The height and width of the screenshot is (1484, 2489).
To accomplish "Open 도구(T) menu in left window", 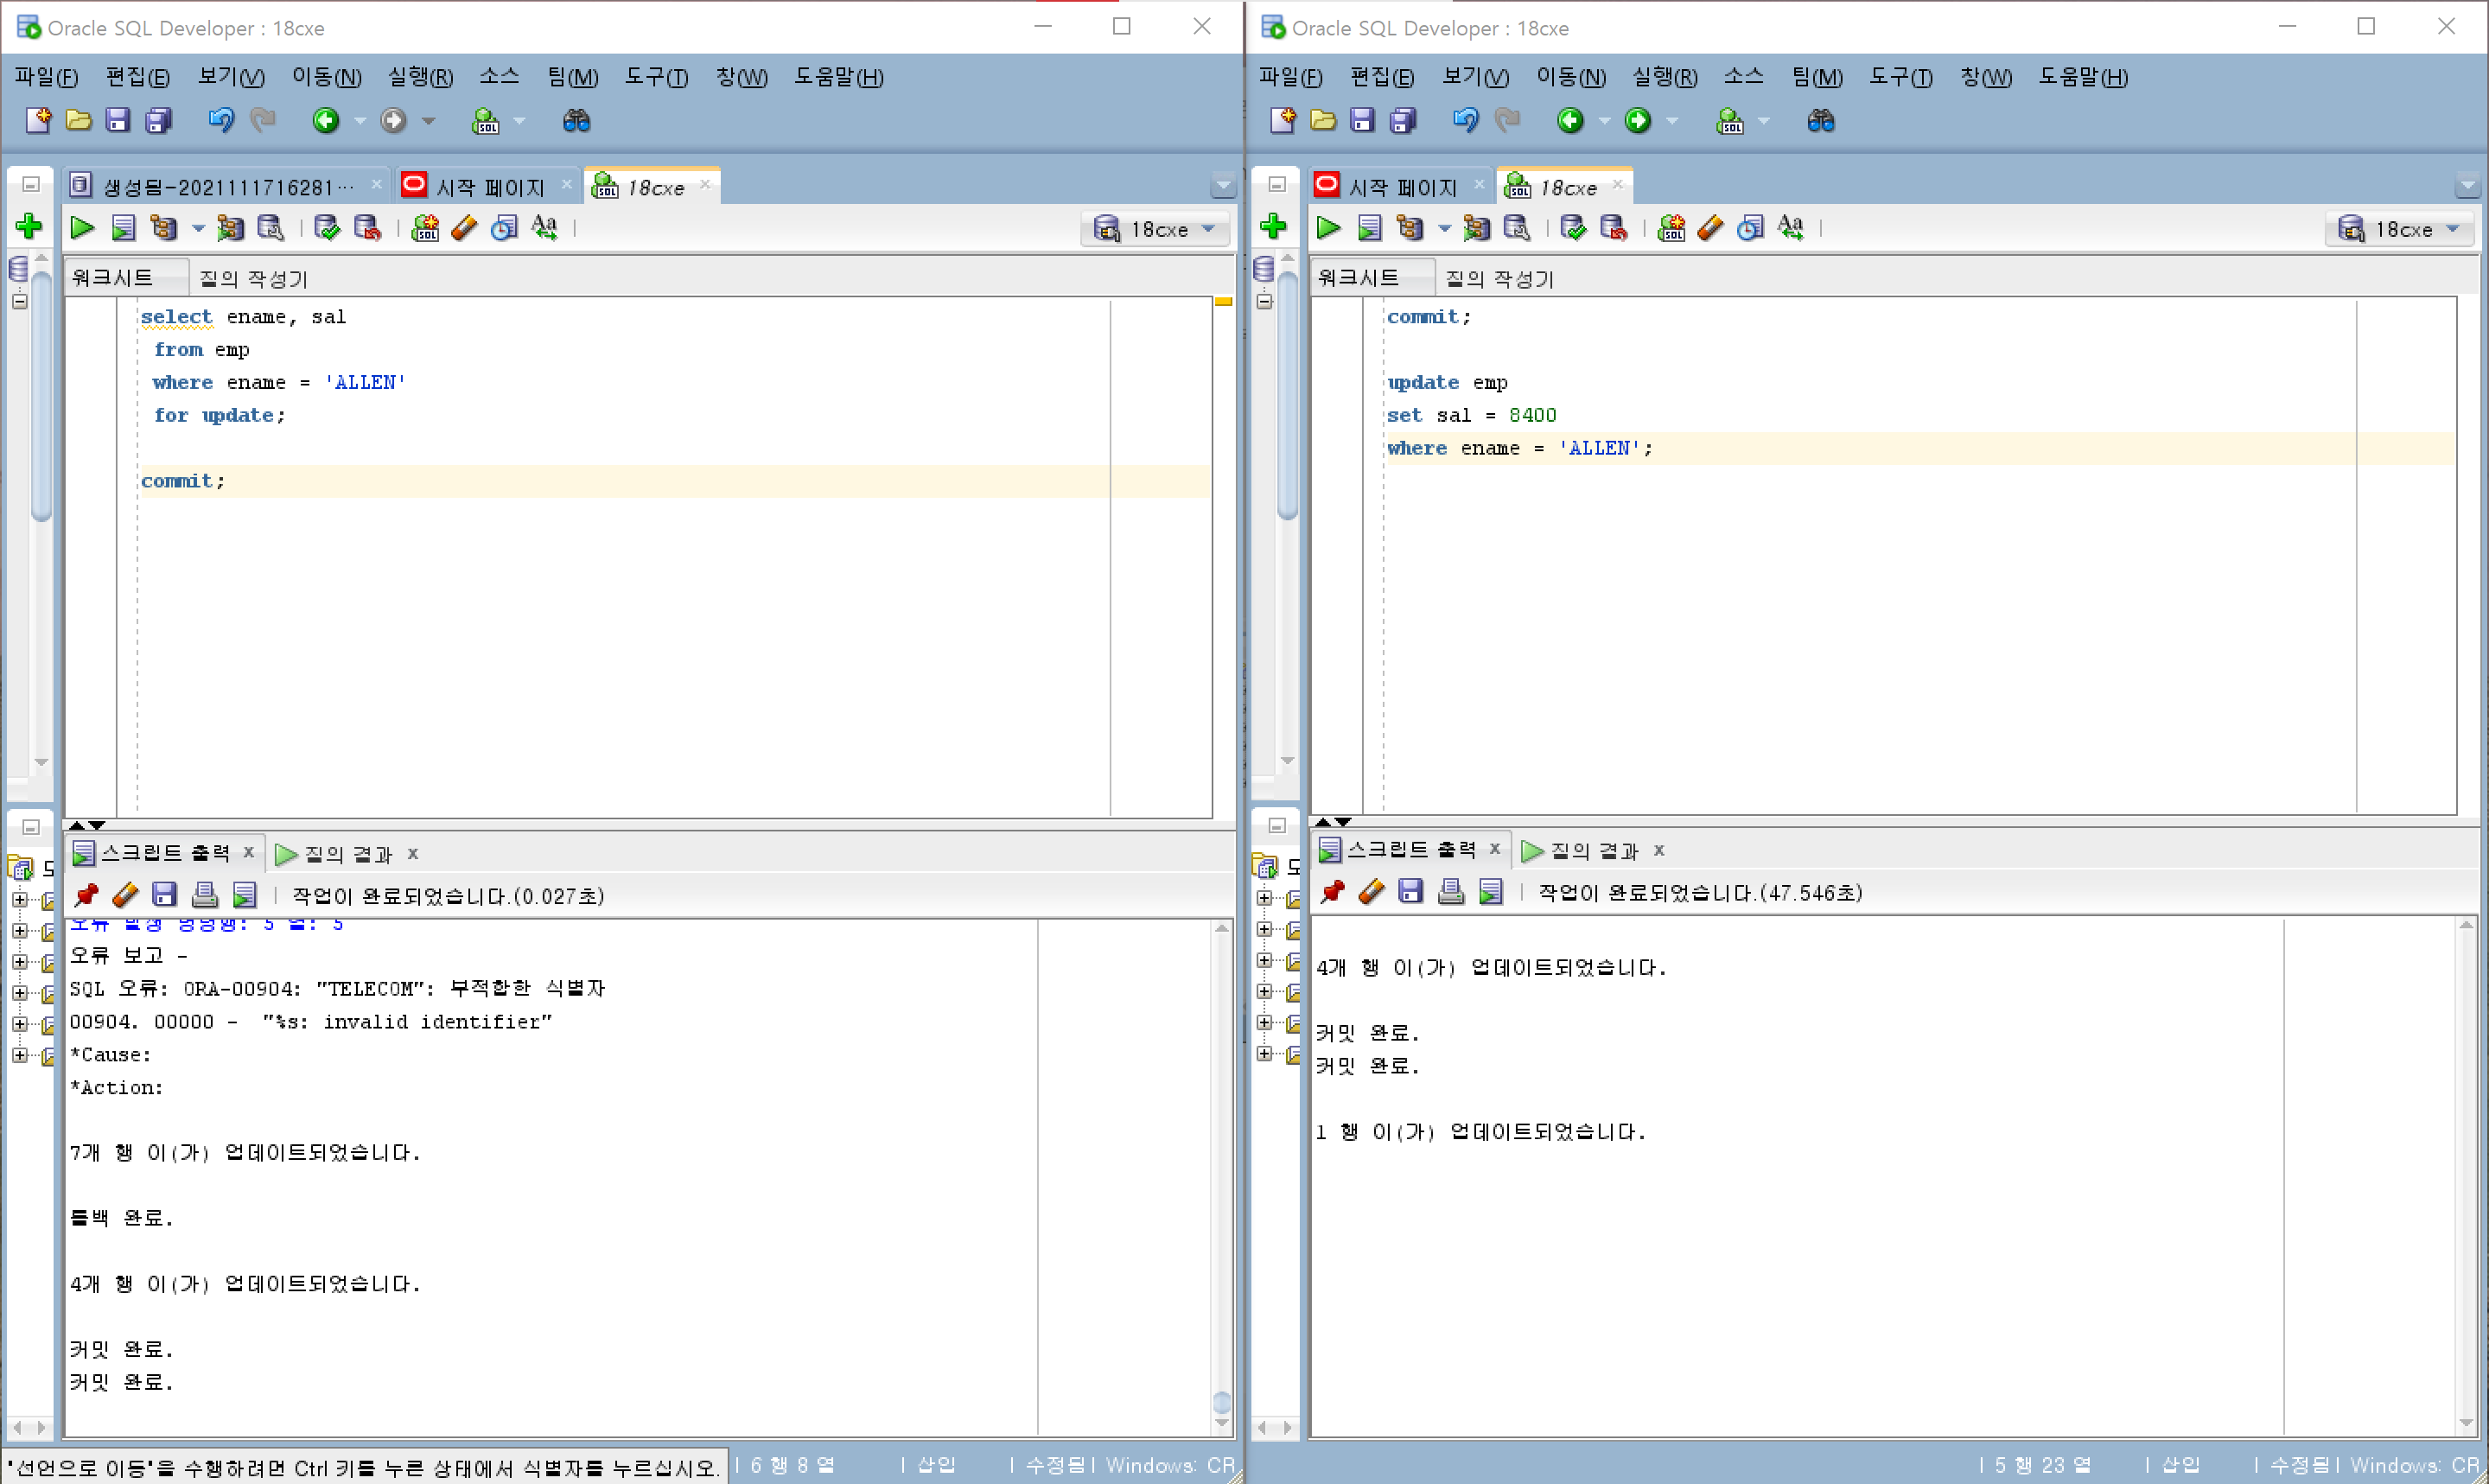I will click(x=656, y=77).
